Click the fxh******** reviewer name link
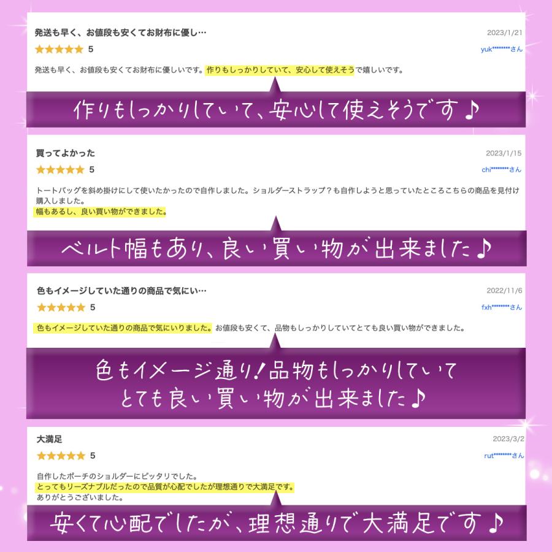 502,307
